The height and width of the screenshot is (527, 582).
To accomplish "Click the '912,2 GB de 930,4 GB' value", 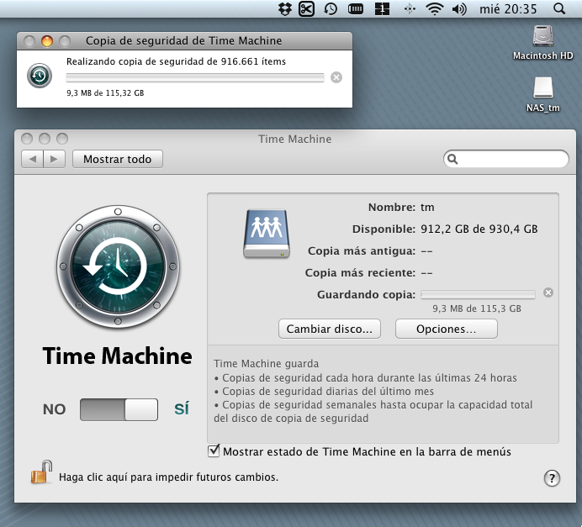I will [x=479, y=229].
